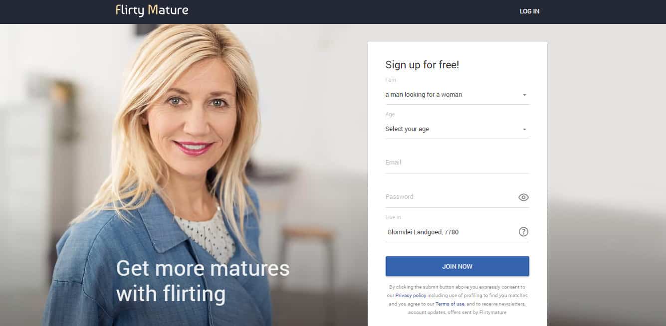Choose the 'Select your age' combo box
The height and width of the screenshot is (326, 666).
click(x=457, y=129)
